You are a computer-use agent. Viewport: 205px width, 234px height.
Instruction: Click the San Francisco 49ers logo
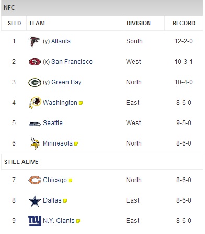tap(35, 62)
